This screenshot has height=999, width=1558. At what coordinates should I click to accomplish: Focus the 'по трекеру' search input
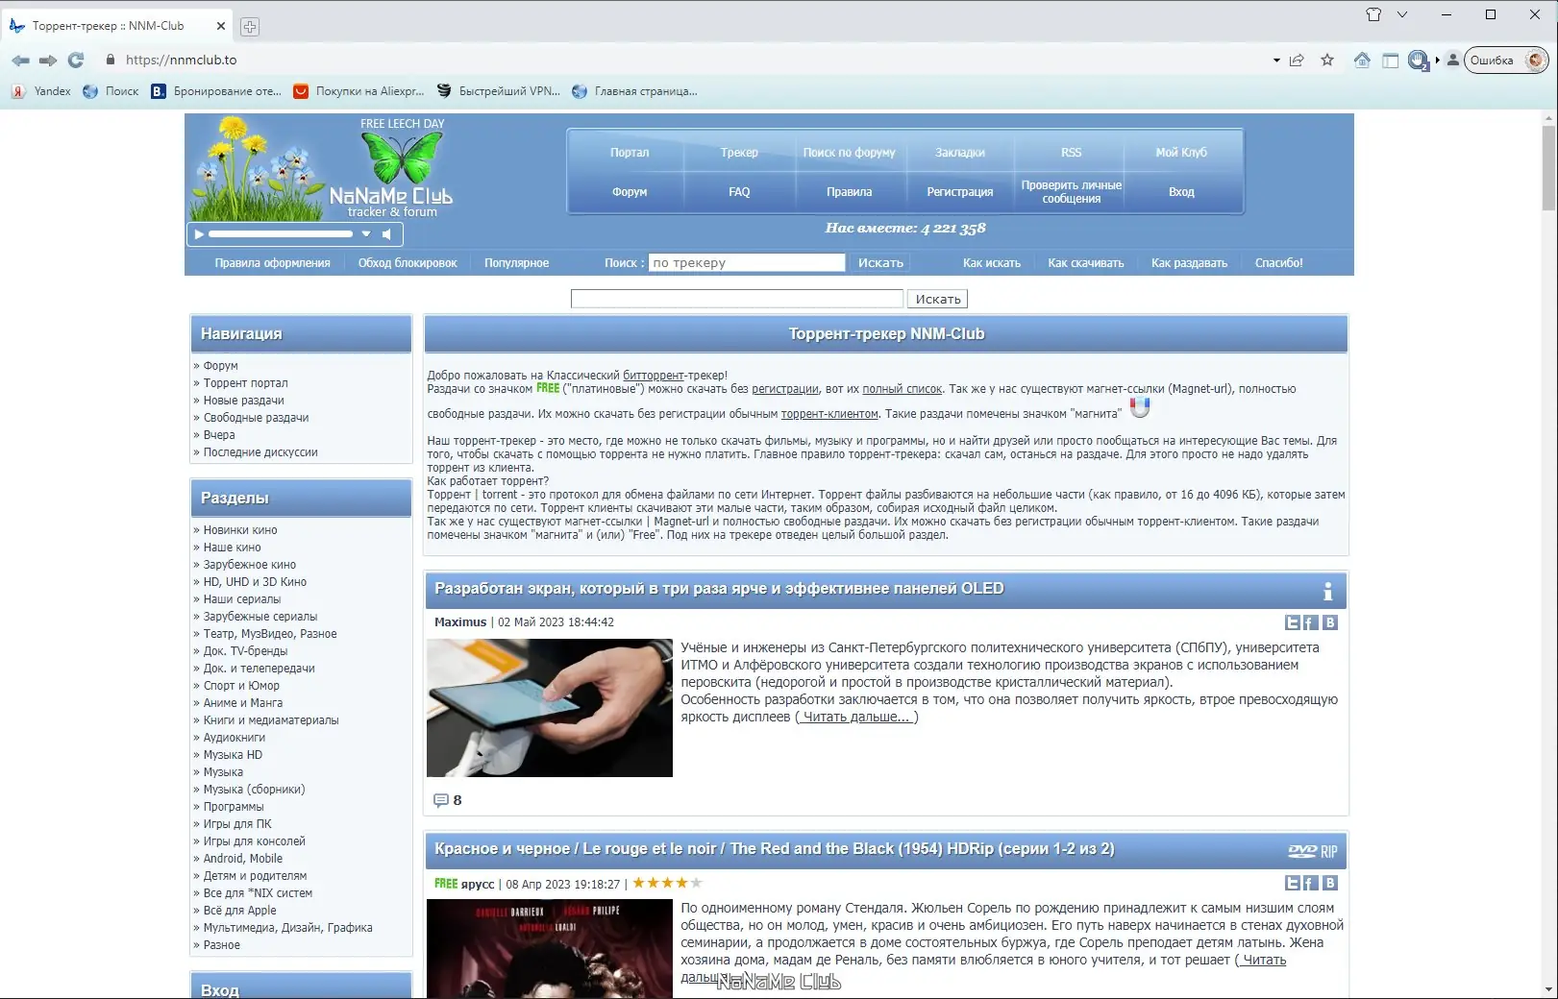tap(747, 263)
